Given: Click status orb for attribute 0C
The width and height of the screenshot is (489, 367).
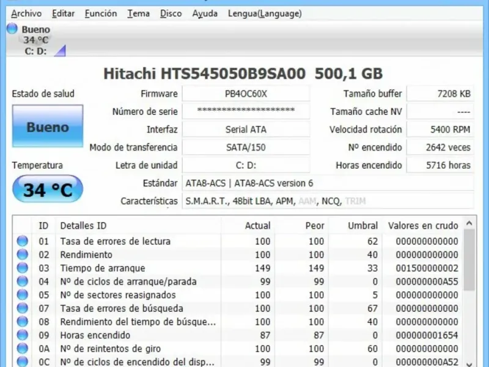Looking at the screenshot, I should tap(22, 361).
